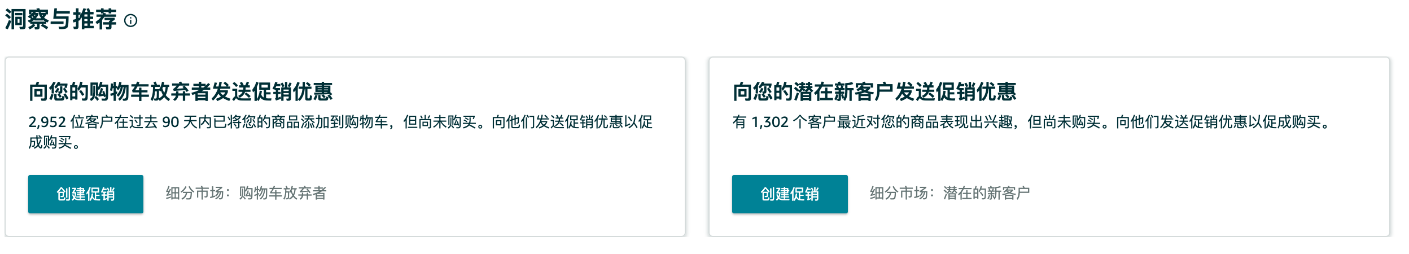1409x254 pixels.
Task: Click the info icon beside 洞察与推荐
Action: [130, 21]
